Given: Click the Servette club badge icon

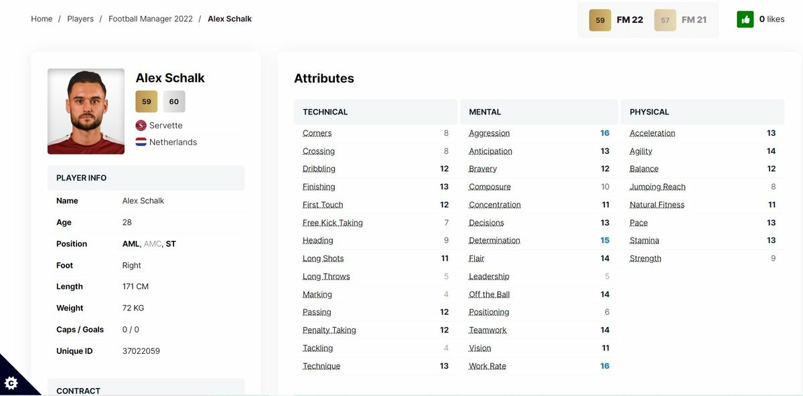Looking at the screenshot, I should click(141, 125).
